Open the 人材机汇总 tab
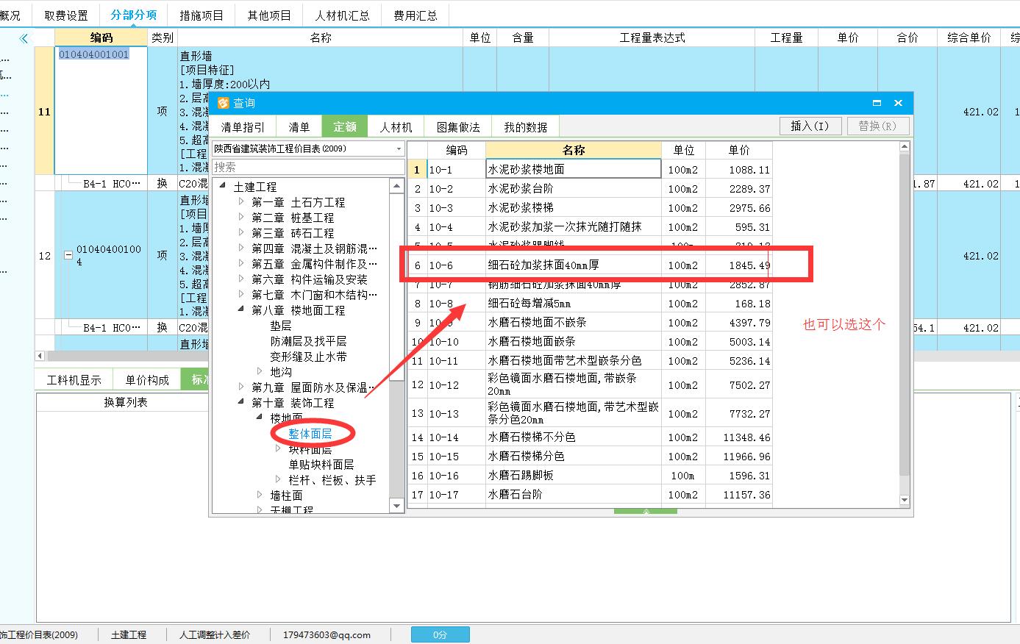This screenshot has height=644, width=1020. (x=342, y=15)
